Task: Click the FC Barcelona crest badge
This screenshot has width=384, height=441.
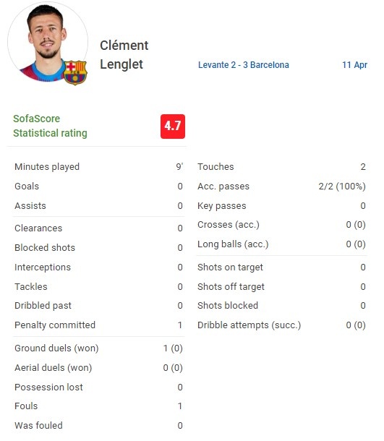Action: (75, 72)
